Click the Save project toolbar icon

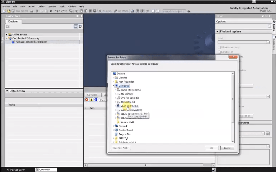coord(12,11)
